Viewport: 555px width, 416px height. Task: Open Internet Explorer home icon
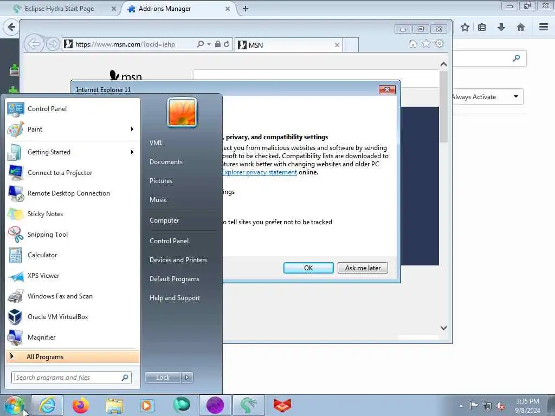412,44
